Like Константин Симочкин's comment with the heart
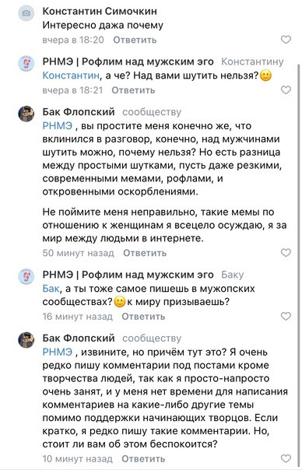Viewport: 302px width, 470px height. [x=286, y=40]
